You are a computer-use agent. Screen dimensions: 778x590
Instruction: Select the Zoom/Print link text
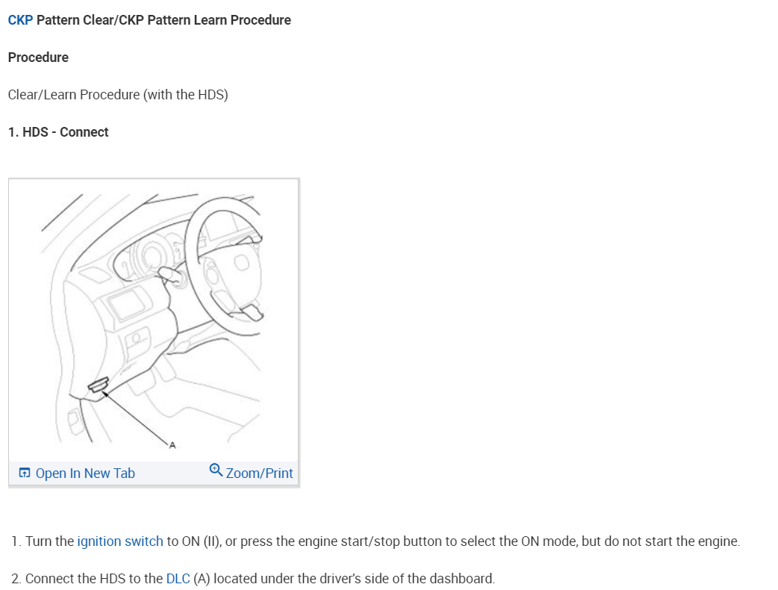click(260, 473)
